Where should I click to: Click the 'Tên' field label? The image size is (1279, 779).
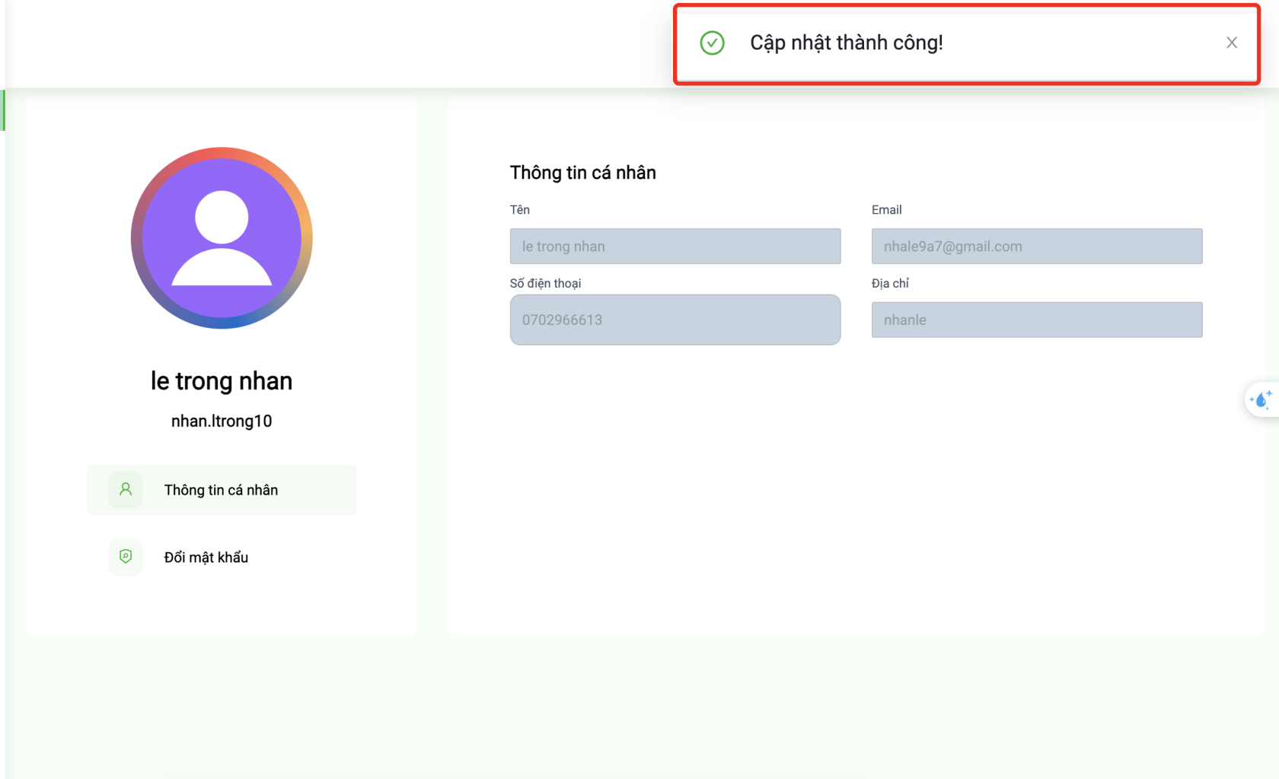pyautogui.click(x=520, y=210)
